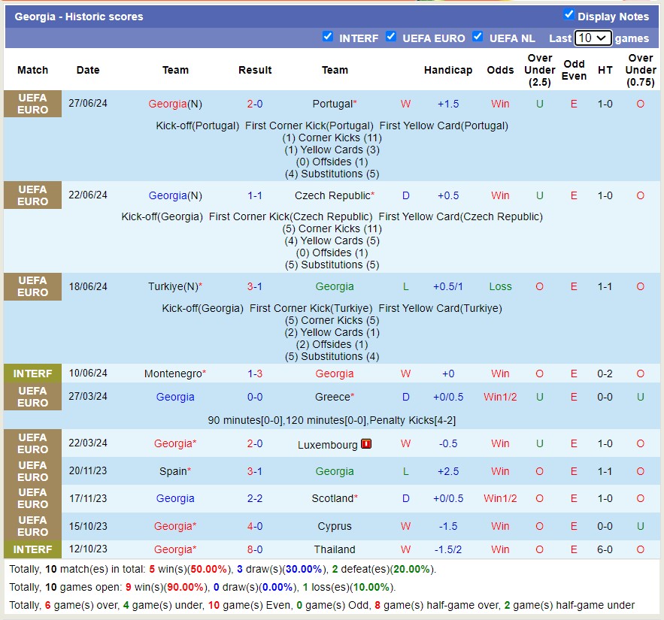Click the 0-2 half-time score
664x620 pixels.
coord(605,374)
